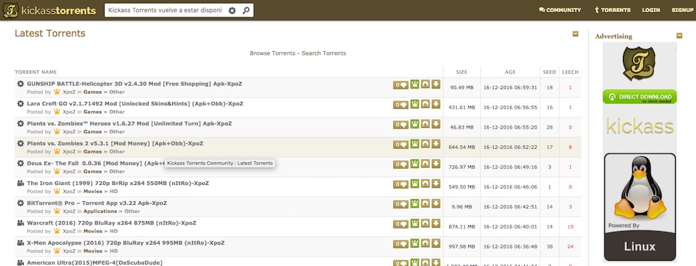696x266 pixels.
Task: Open Games category on Lara Croft GO row
Action: click(92, 112)
